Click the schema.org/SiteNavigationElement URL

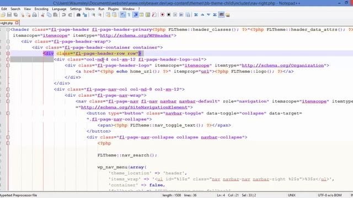tap(134, 107)
